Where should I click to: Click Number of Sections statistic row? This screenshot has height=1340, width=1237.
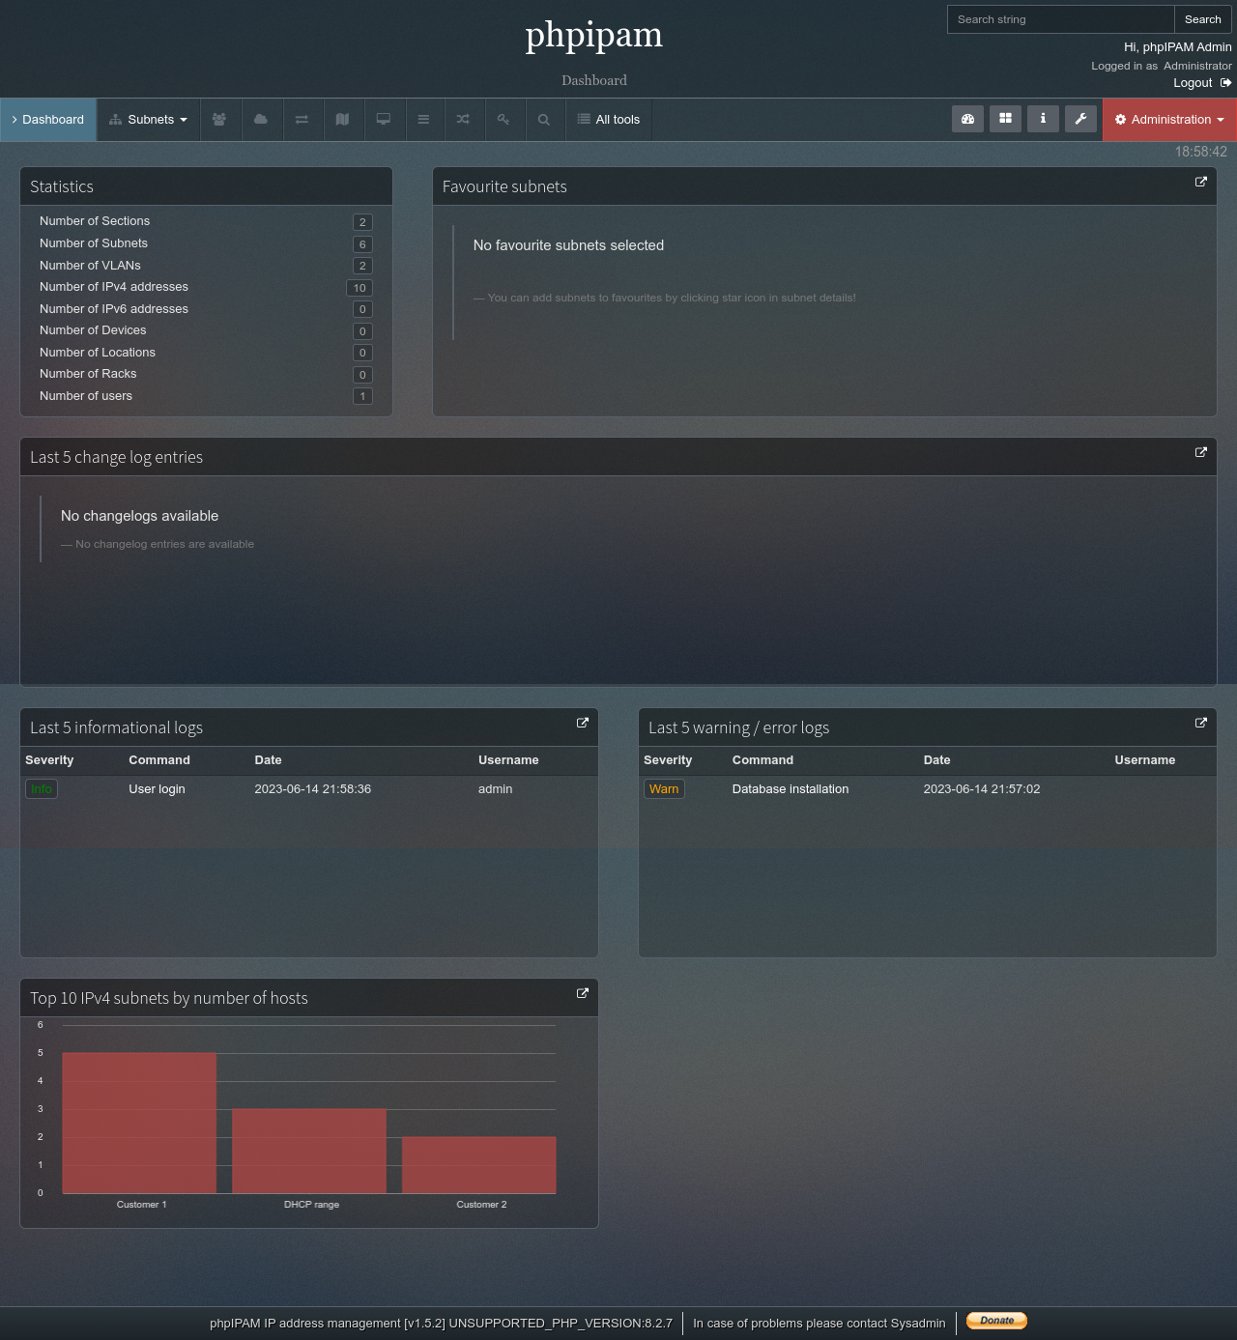pos(206,221)
